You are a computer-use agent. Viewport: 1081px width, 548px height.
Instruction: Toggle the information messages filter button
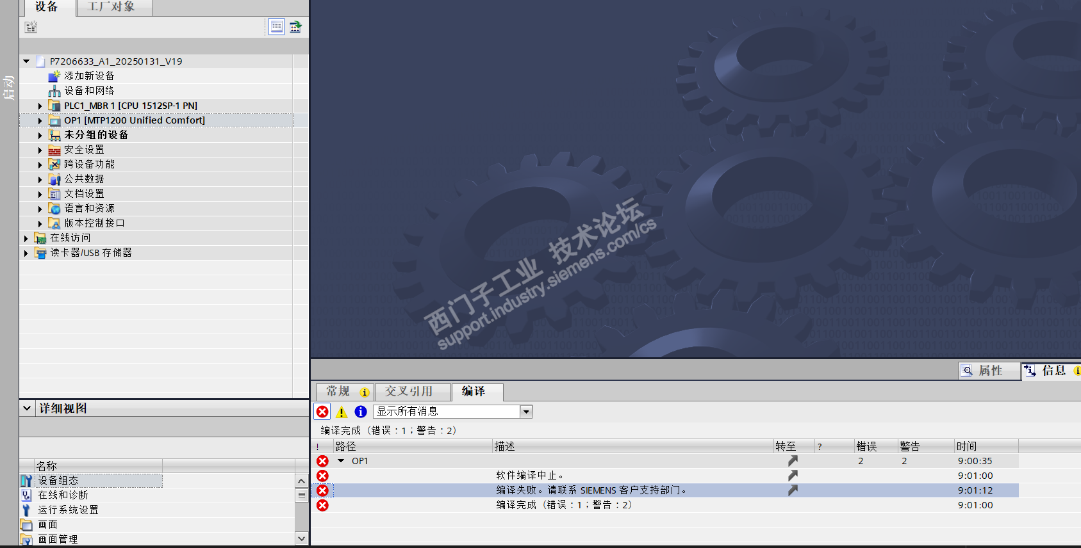click(361, 412)
